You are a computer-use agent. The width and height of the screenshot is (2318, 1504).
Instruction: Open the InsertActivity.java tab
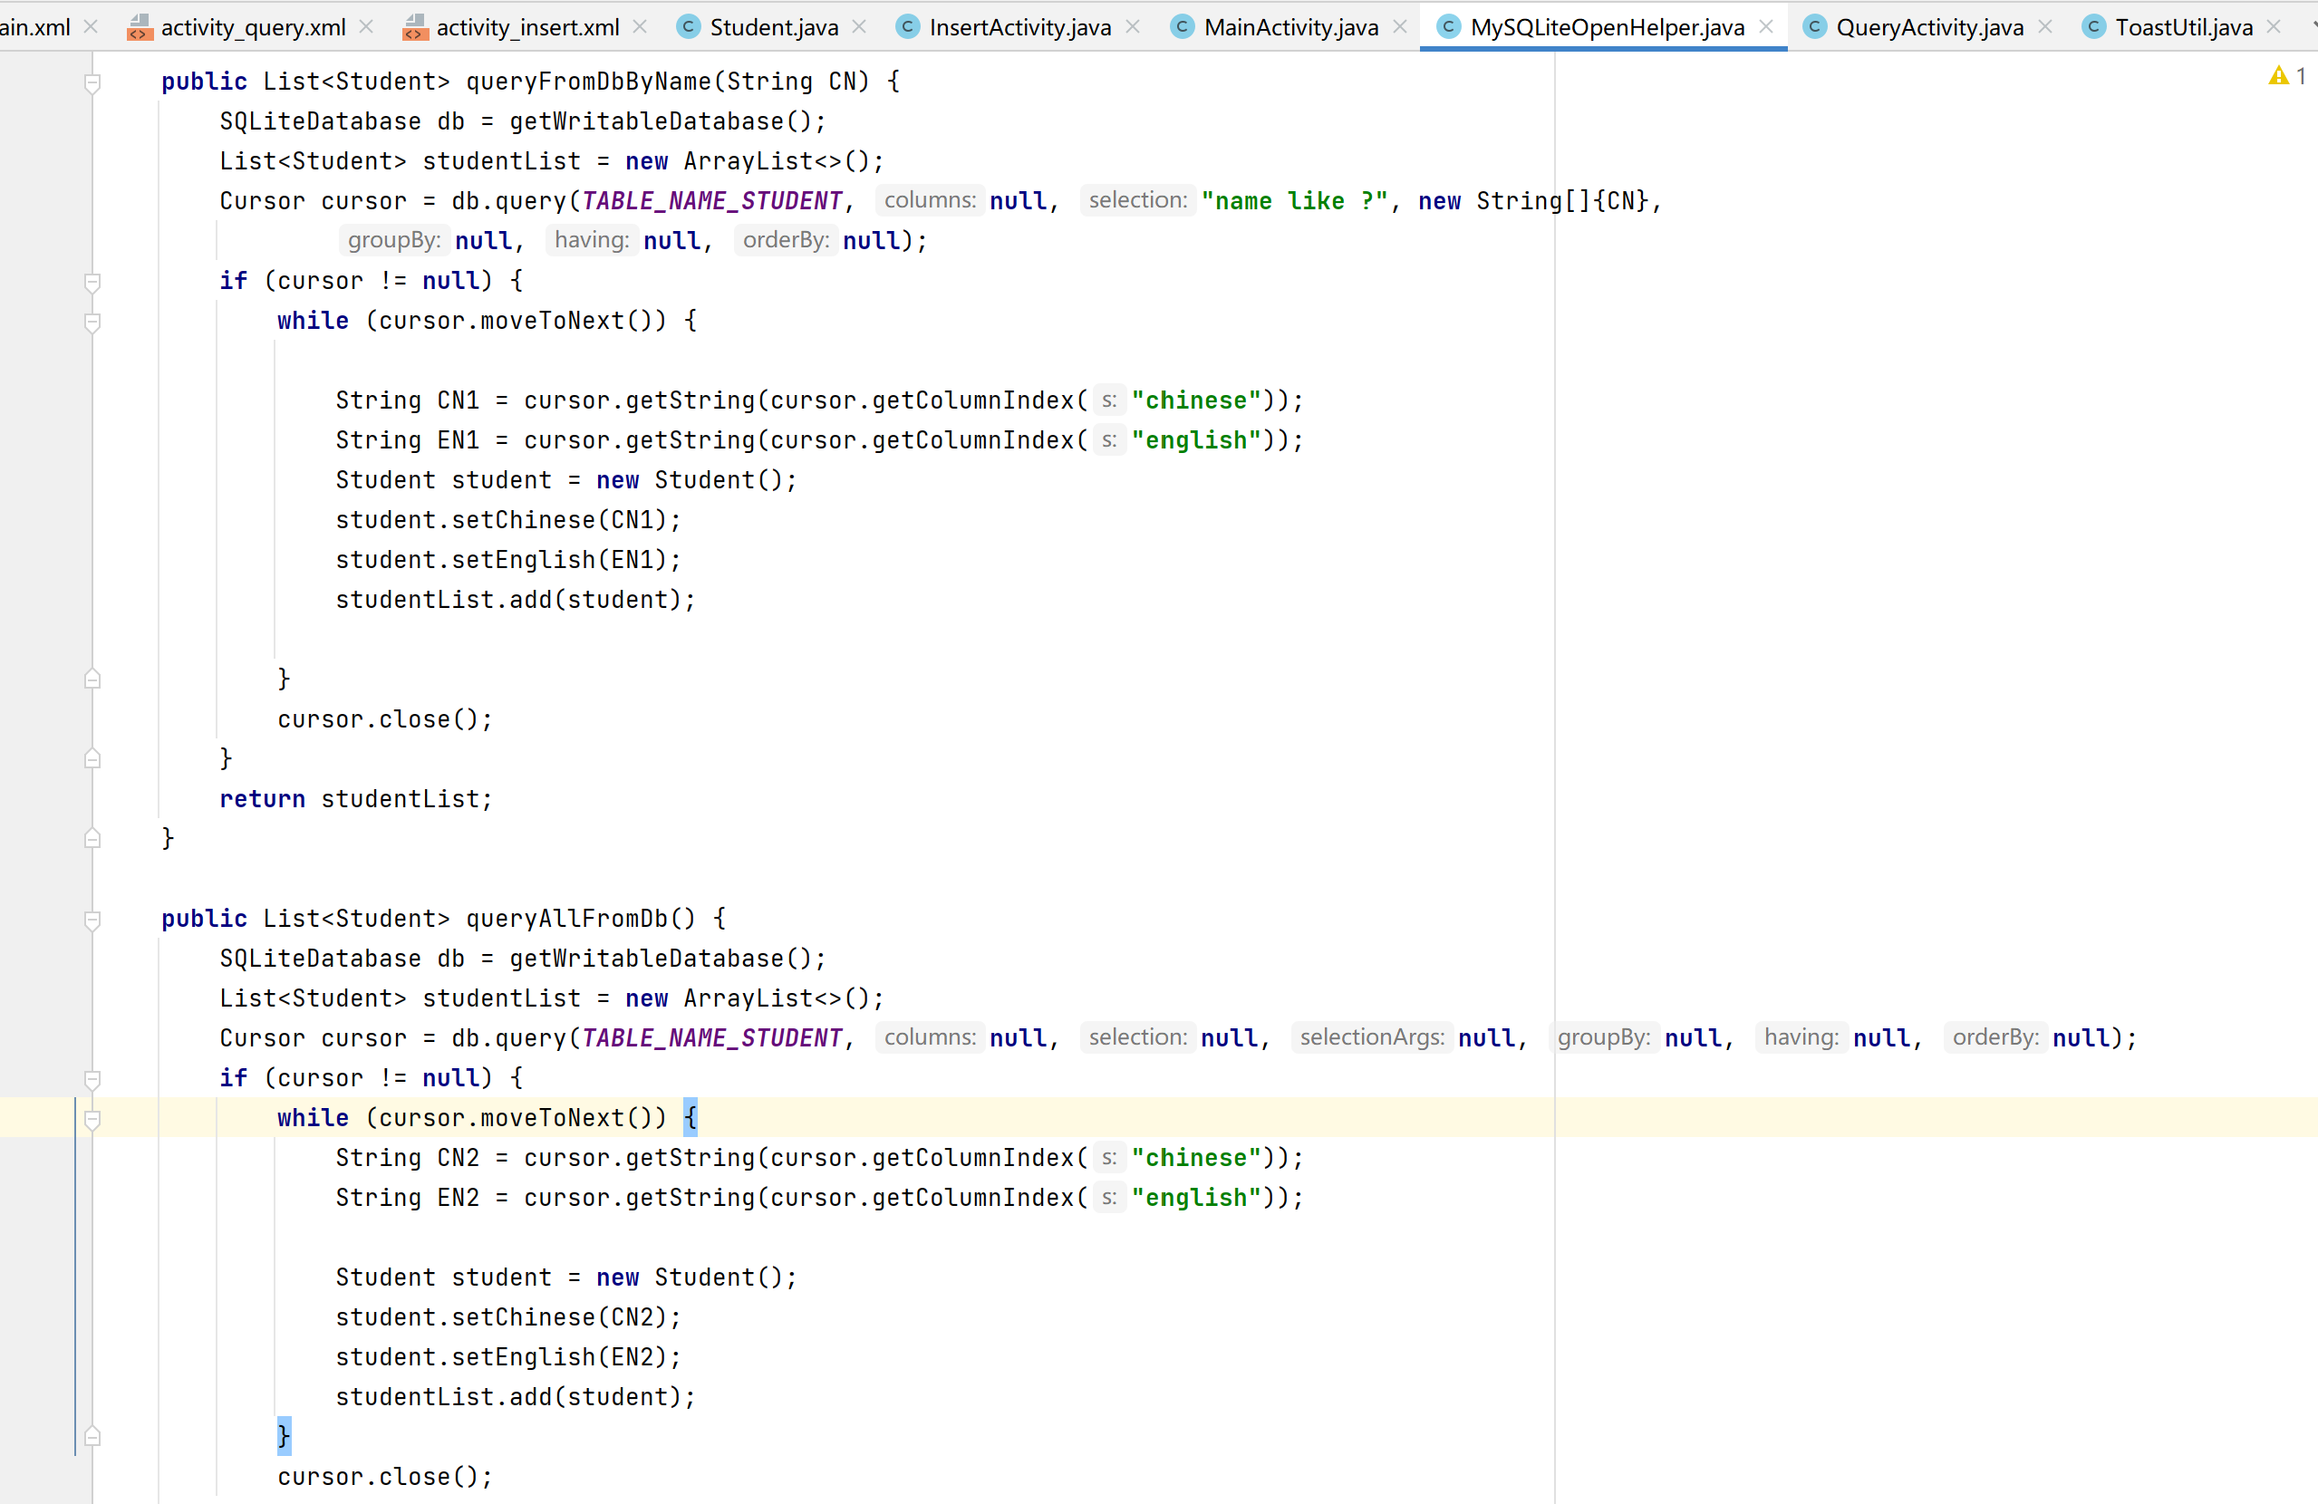pyautogui.click(x=1019, y=27)
